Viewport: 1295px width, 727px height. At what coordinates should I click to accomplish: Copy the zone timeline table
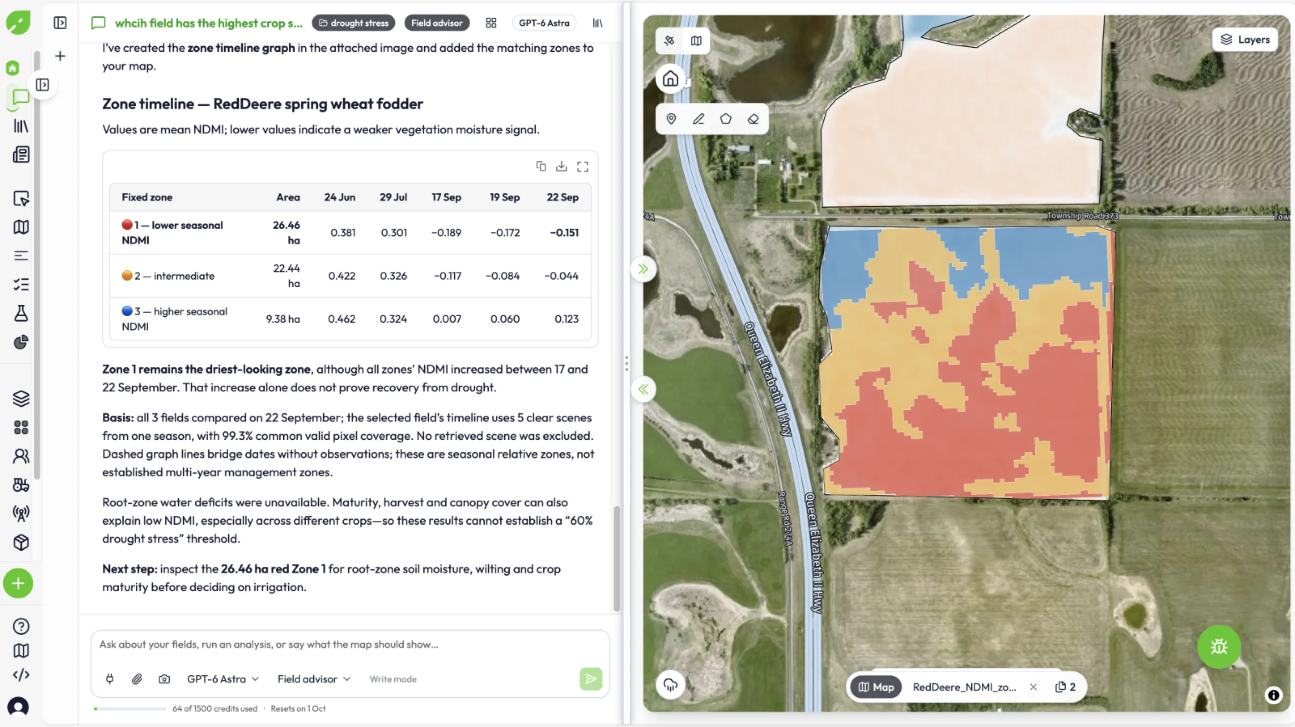coord(541,166)
